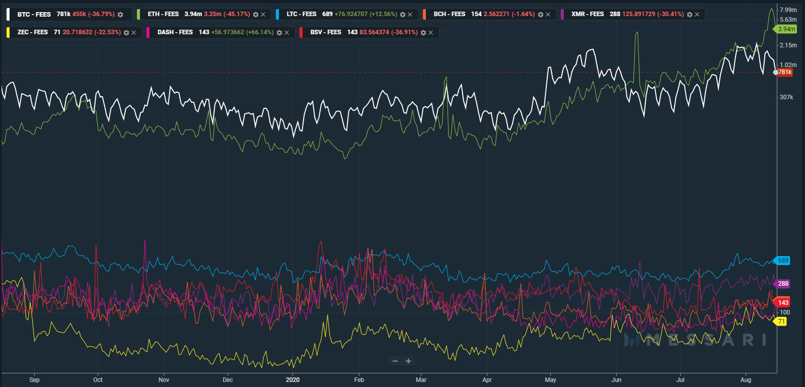Open settings gear for ETH - FEES
This screenshot has width=805, height=387.
point(256,15)
